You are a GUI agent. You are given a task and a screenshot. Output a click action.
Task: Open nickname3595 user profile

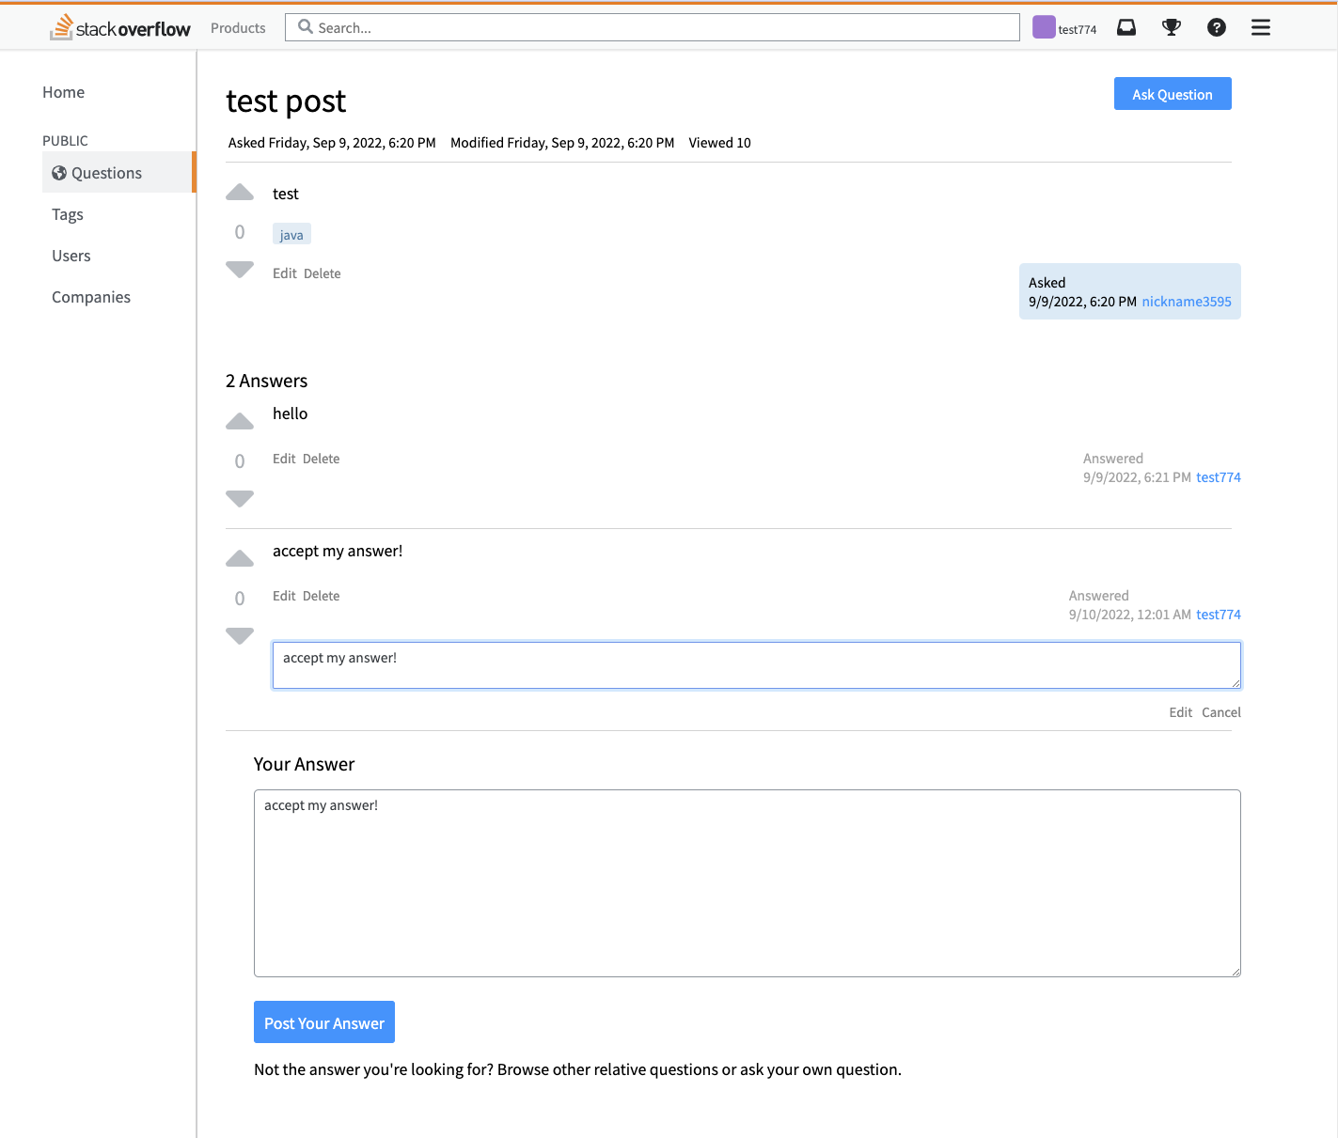tap(1187, 302)
